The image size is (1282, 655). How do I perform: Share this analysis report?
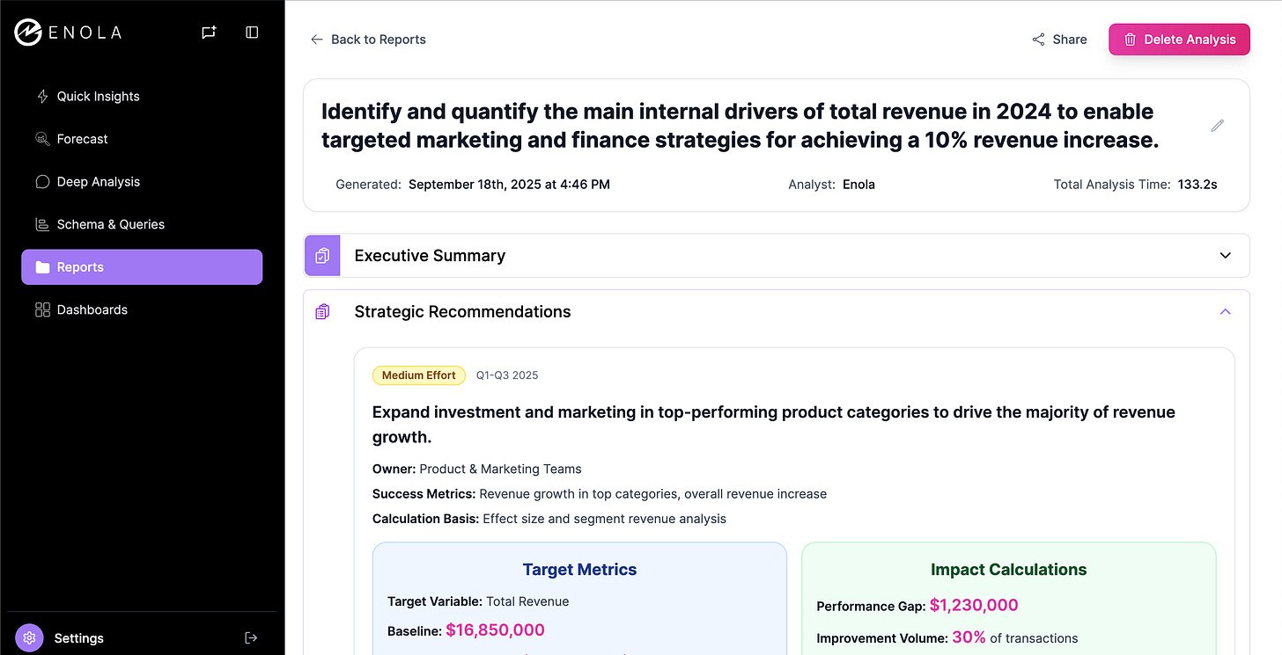click(1059, 40)
